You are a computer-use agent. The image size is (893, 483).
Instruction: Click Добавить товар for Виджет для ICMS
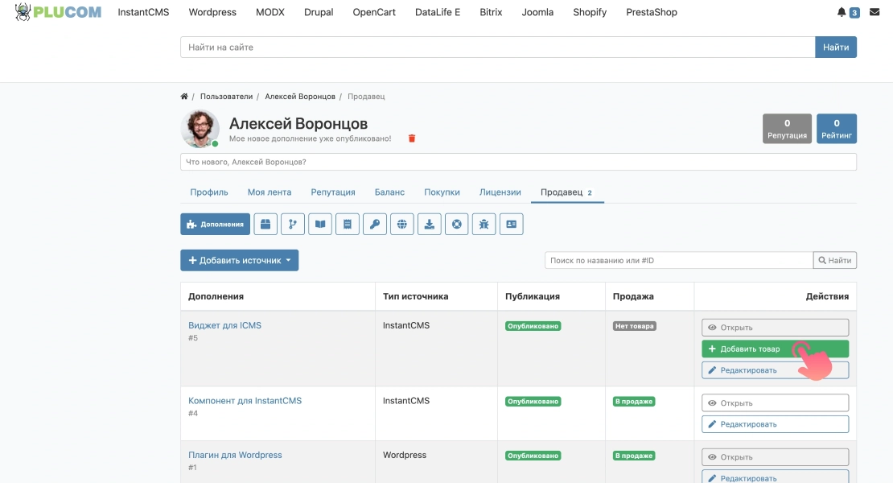pos(775,349)
